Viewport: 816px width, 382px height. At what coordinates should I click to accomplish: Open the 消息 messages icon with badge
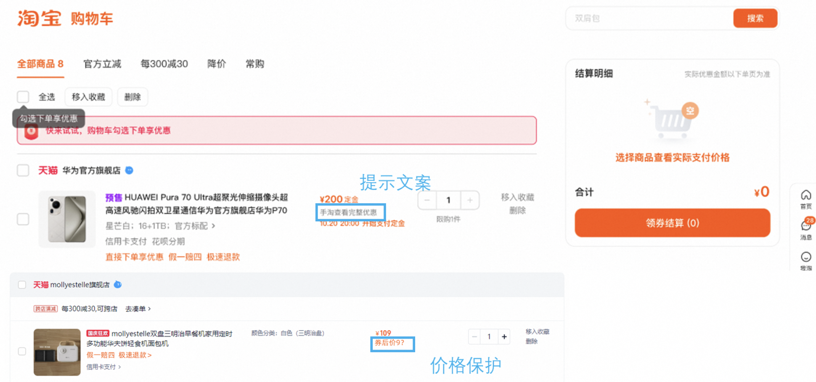click(806, 229)
